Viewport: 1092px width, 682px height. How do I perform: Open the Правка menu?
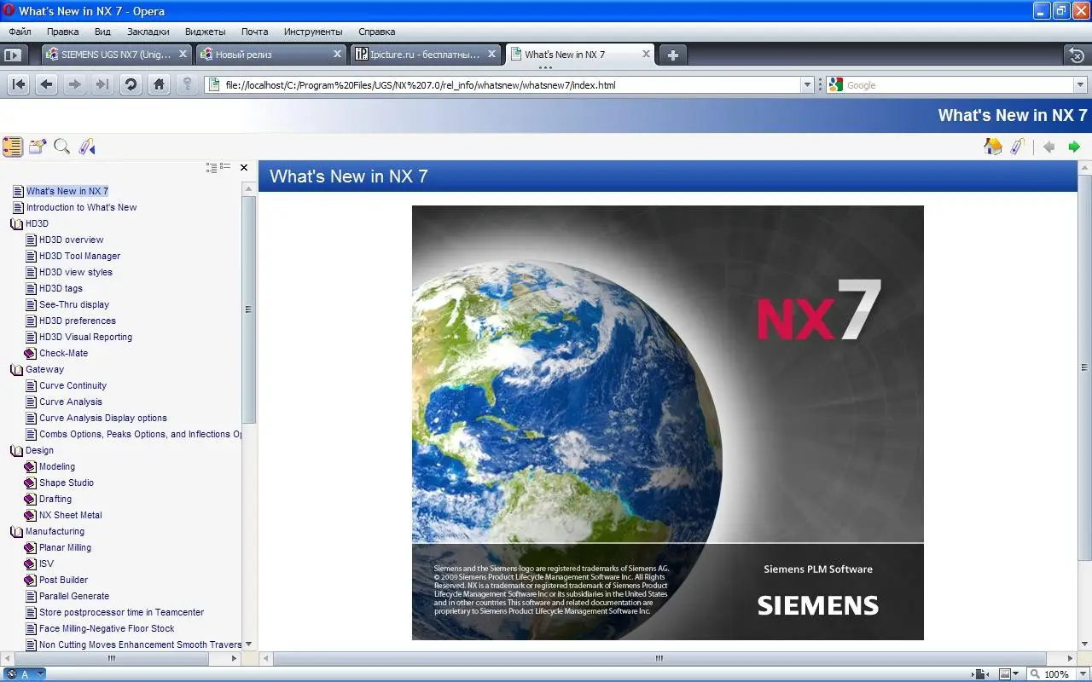63,32
